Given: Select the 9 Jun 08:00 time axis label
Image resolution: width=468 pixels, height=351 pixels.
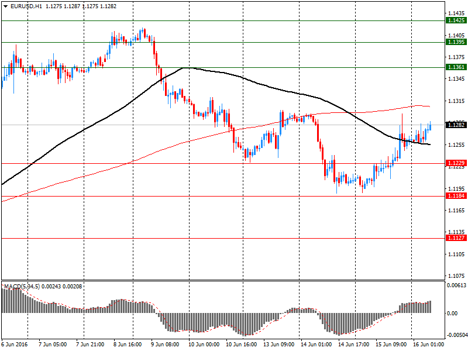Looking at the screenshot, I should 165,345.
